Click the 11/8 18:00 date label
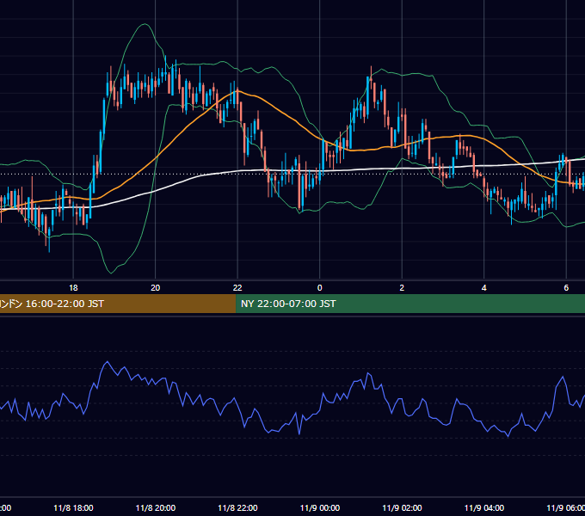Screen dimensions: 585x516 73,507
